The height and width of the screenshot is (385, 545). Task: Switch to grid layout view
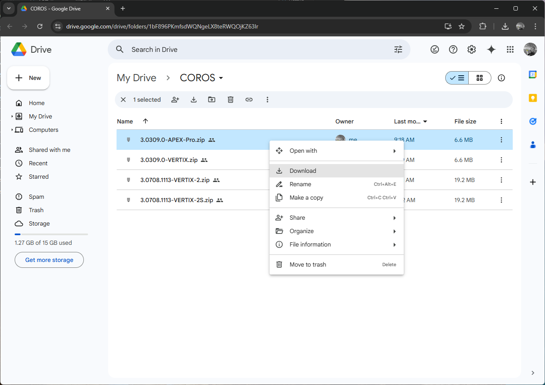coord(480,78)
